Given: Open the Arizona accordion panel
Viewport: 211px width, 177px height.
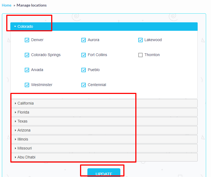Looking at the screenshot, I should 24,130.
